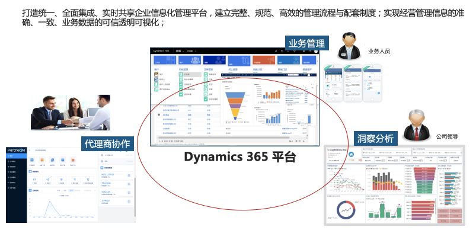Select the orange marketing megaphone tile
Viewport: 476px width, 230px height.
click(x=264, y=60)
